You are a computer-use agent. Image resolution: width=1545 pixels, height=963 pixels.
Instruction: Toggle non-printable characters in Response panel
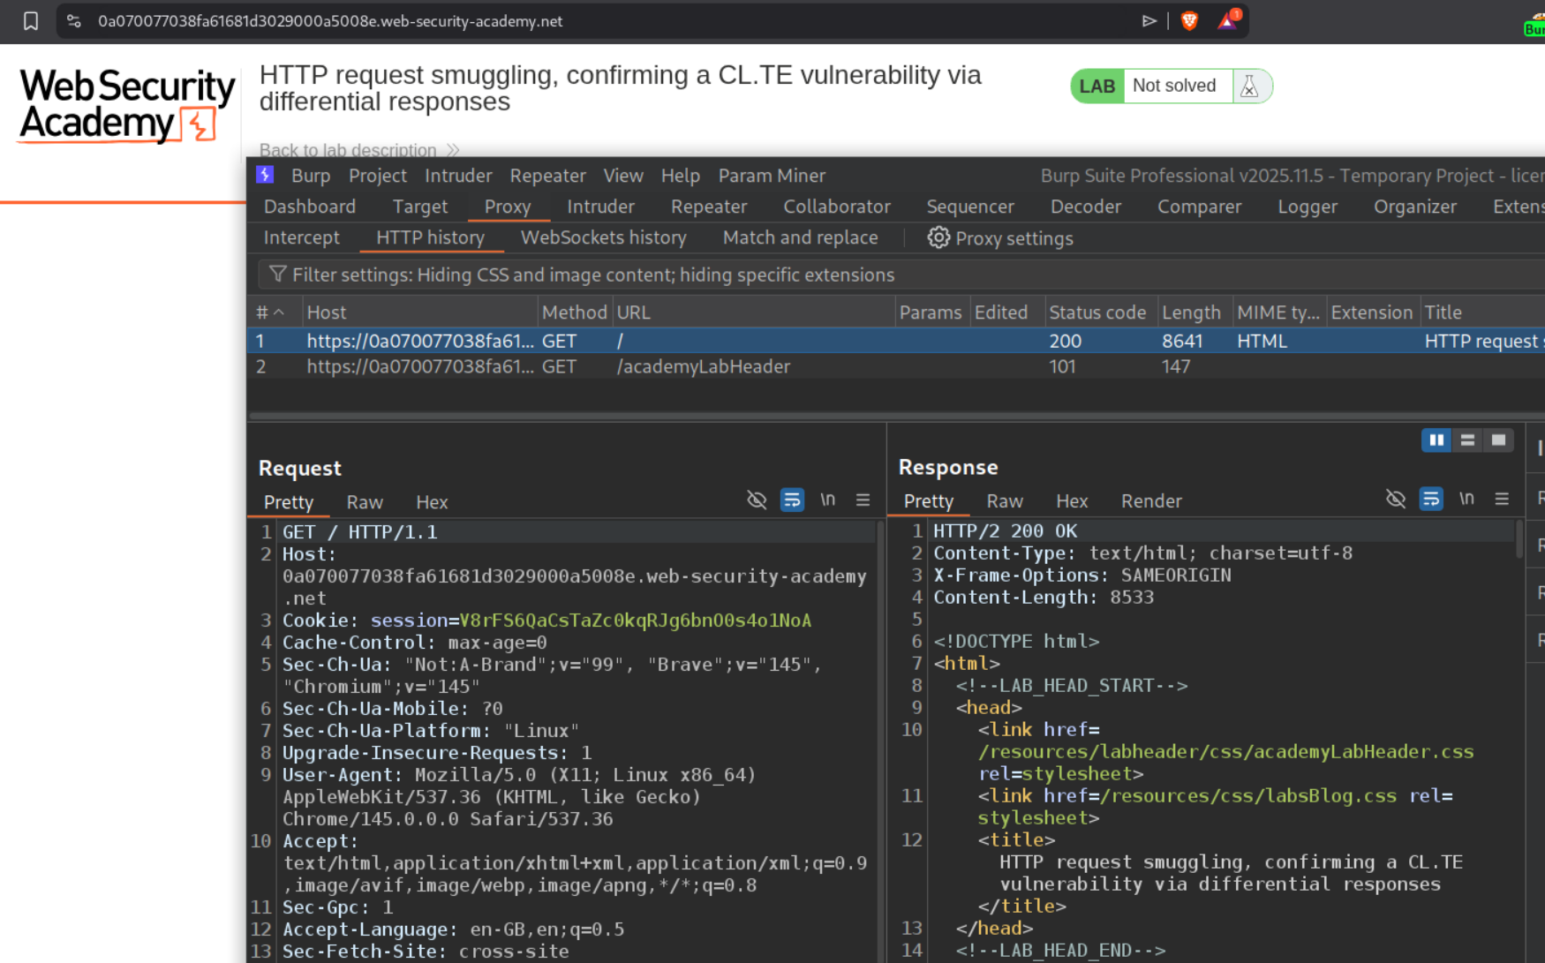[1466, 500]
